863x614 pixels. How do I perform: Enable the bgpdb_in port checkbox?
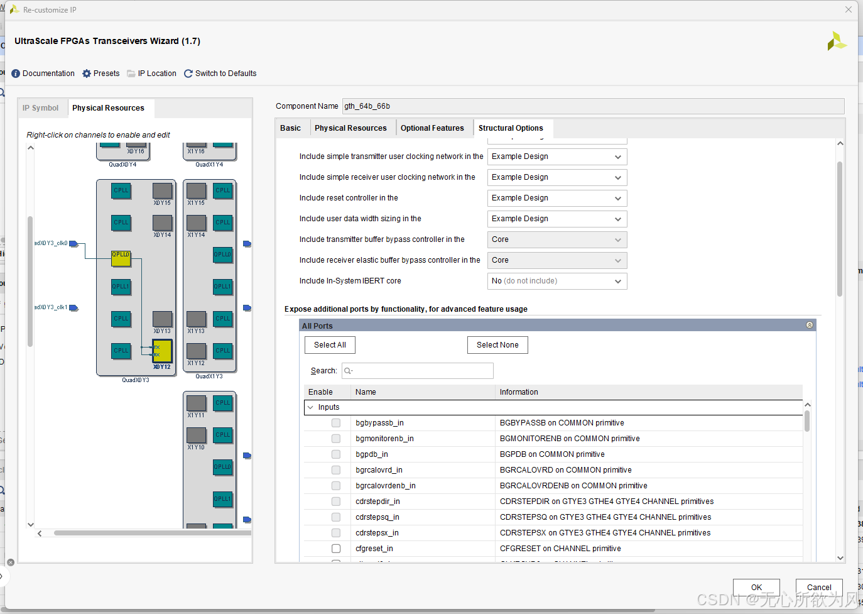point(336,454)
